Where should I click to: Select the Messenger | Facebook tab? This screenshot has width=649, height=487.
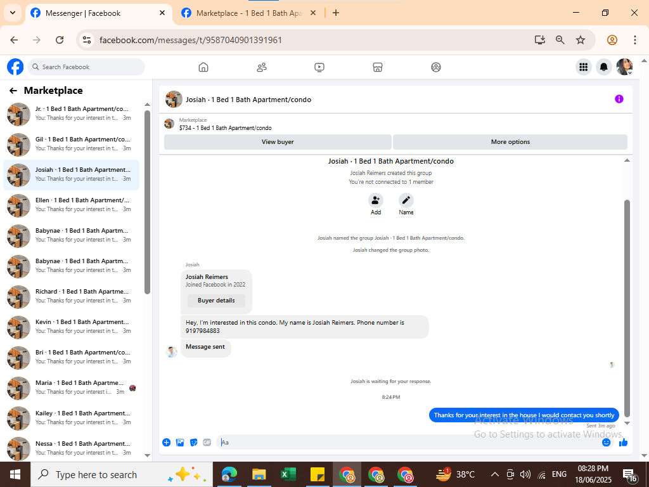pyautogui.click(x=98, y=13)
